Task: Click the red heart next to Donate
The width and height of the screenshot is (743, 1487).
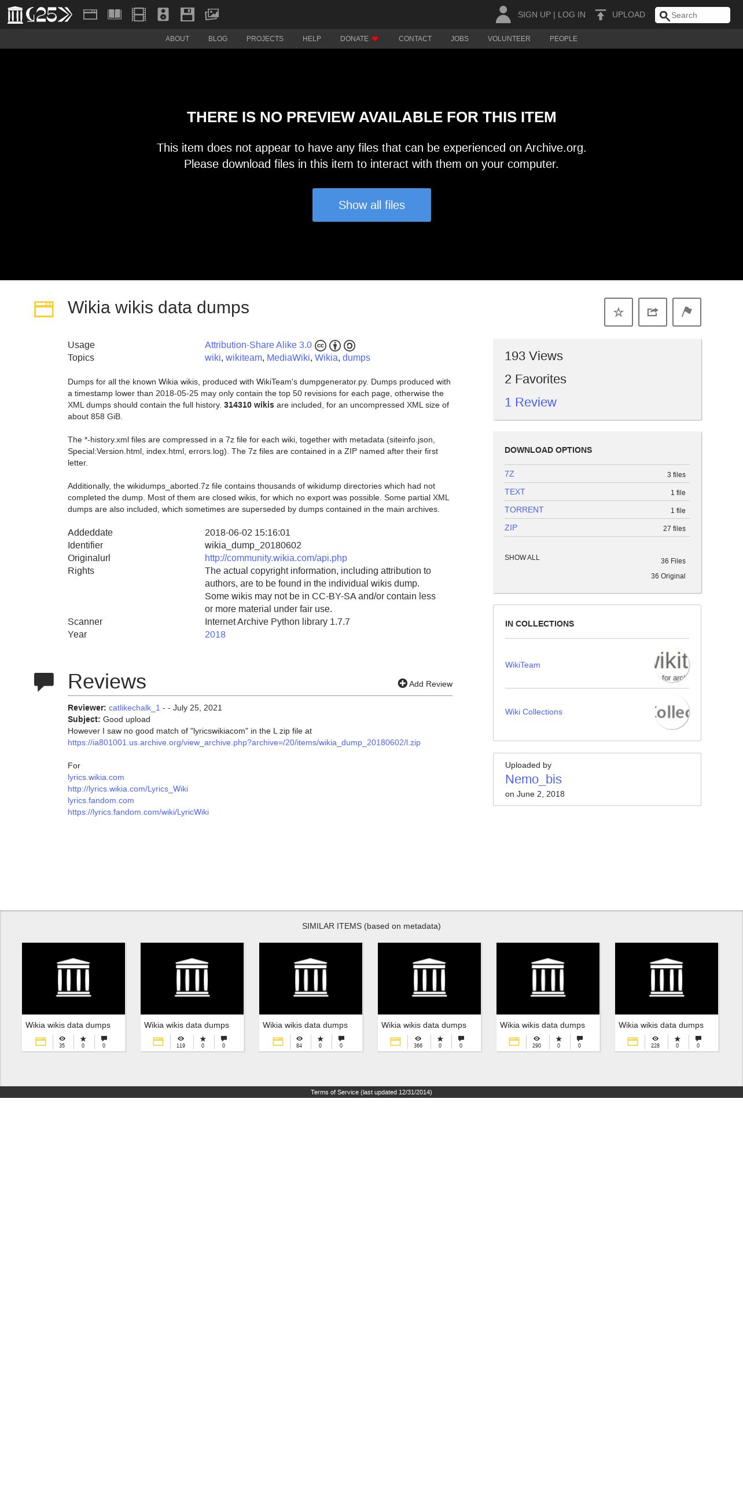Action: [375, 39]
